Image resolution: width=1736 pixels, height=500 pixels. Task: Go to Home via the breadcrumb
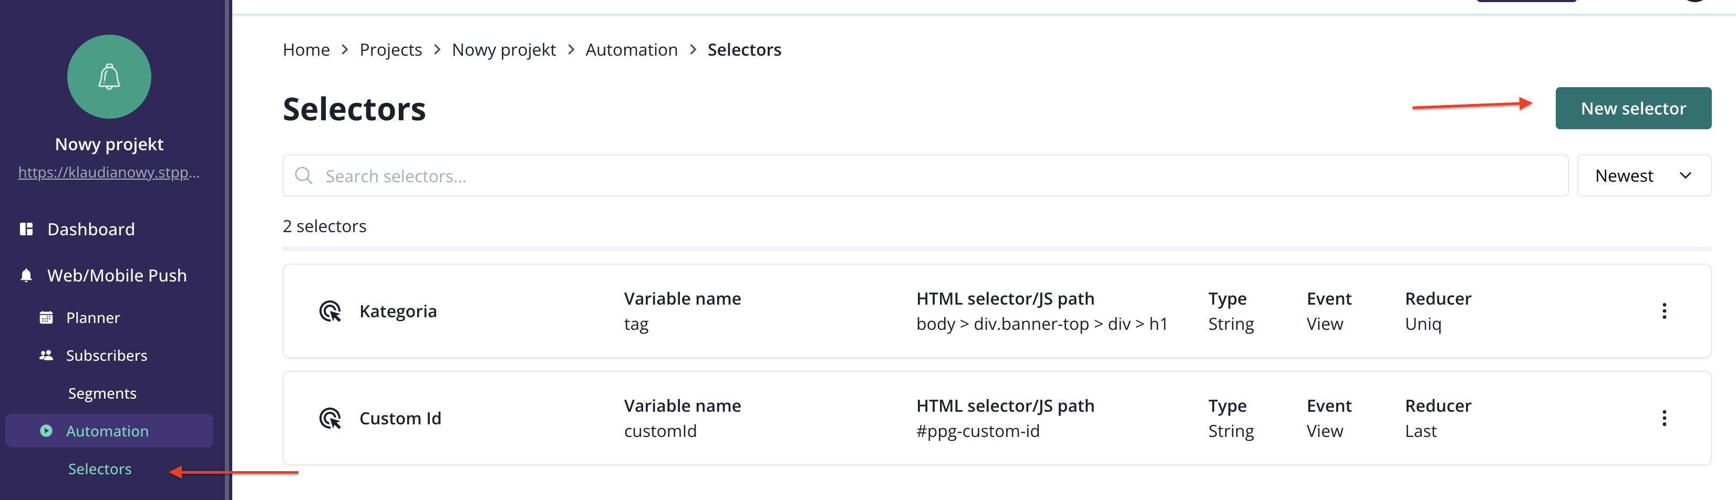[306, 50]
